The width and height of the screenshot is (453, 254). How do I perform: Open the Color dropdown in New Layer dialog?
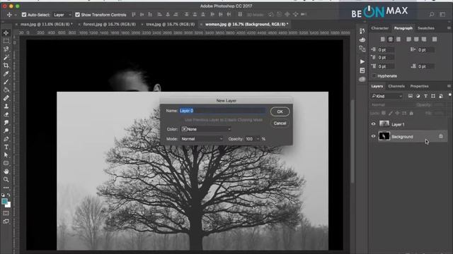206,129
